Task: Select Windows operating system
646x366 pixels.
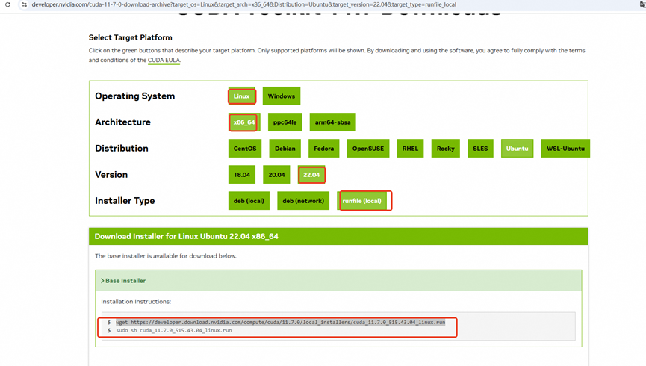Action: point(281,96)
